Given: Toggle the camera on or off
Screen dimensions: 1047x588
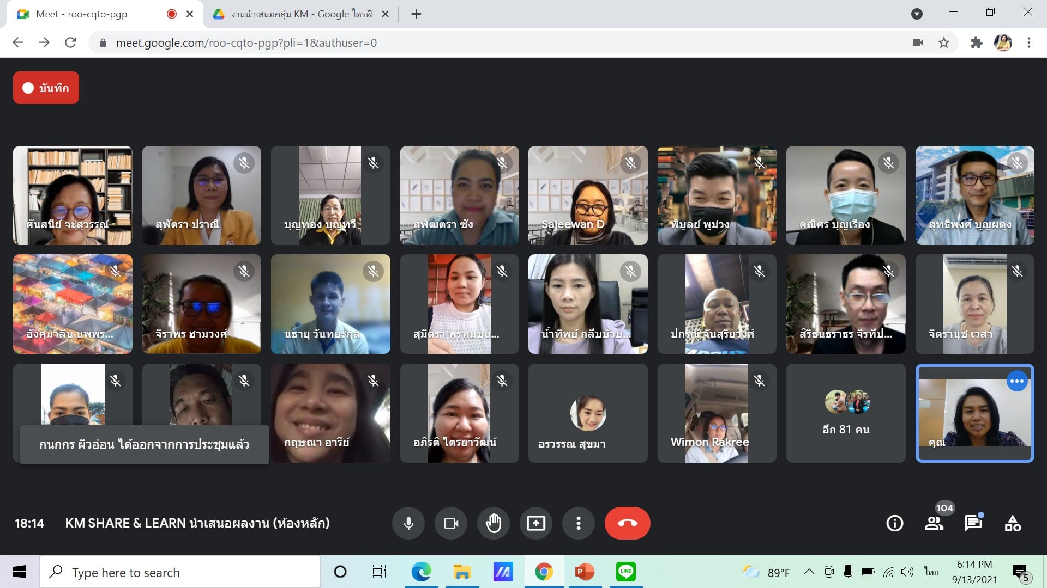Looking at the screenshot, I should point(451,523).
